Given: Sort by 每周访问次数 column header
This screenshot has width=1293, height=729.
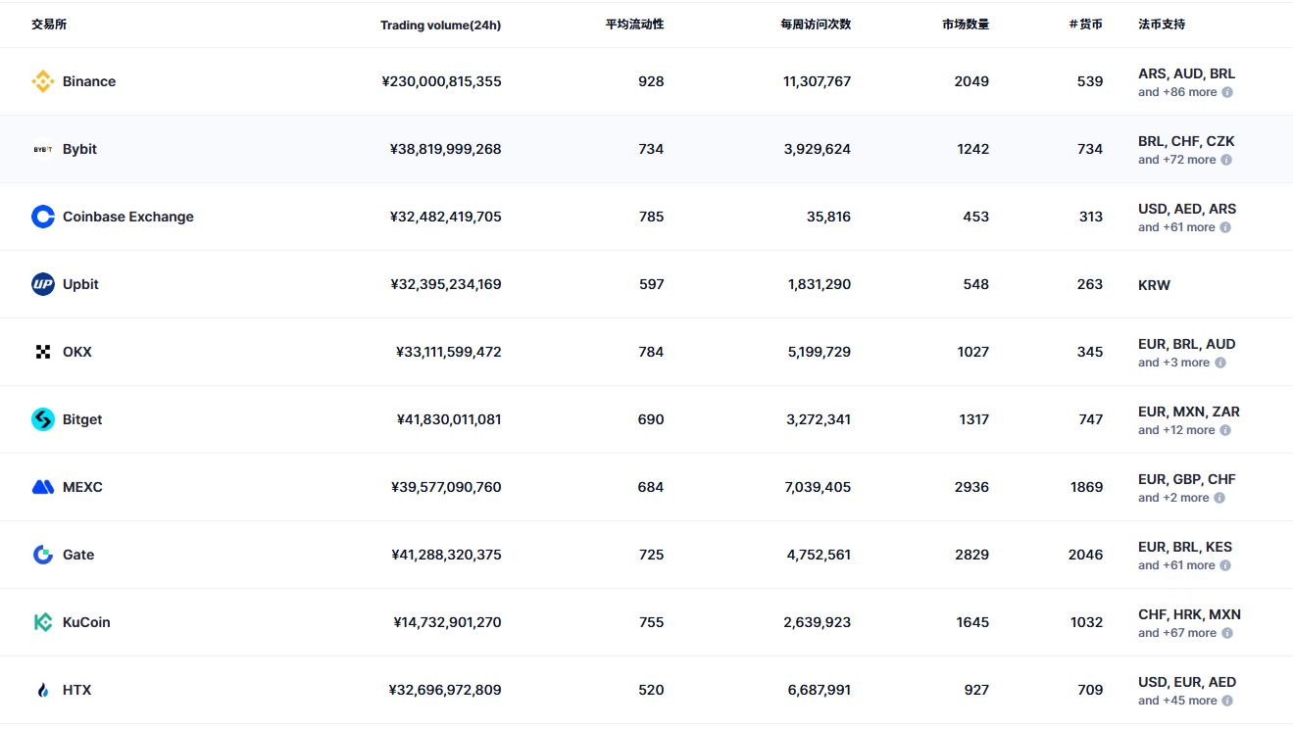Looking at the screenshot, I should click(x=816, y=24).
